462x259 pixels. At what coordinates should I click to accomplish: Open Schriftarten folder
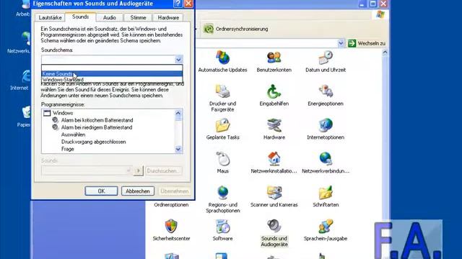pos(326,196)
